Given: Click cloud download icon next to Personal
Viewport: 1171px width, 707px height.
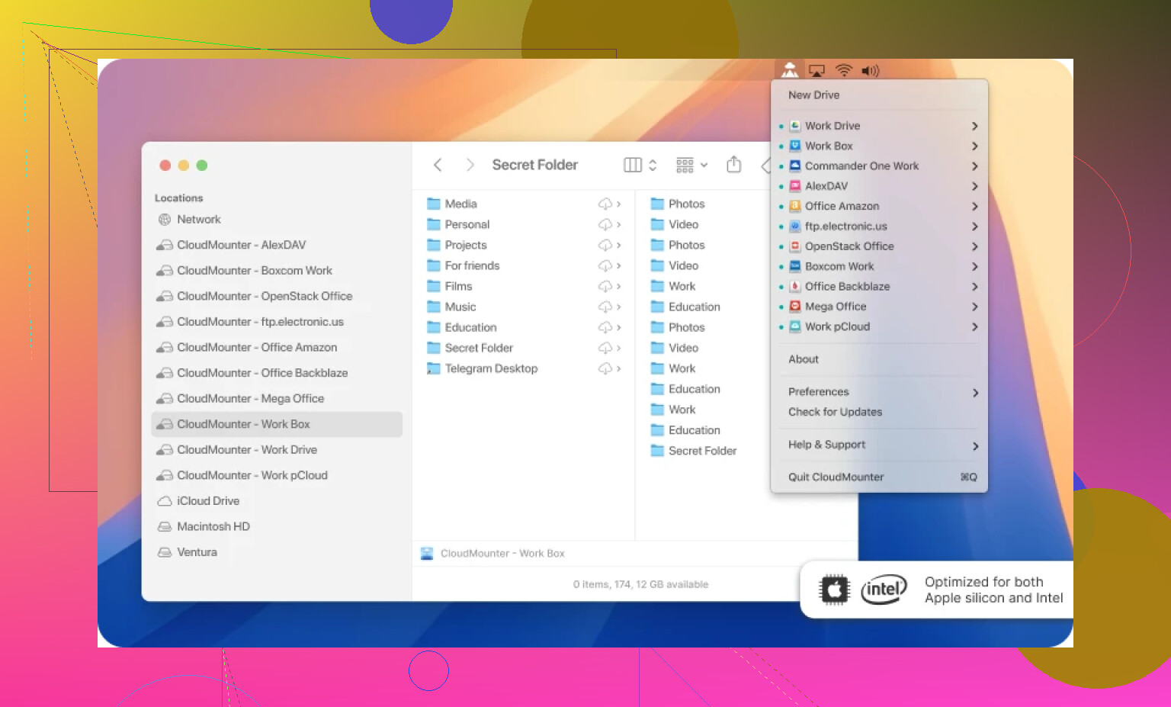Looking at the screenshot, I should [605, 224].
